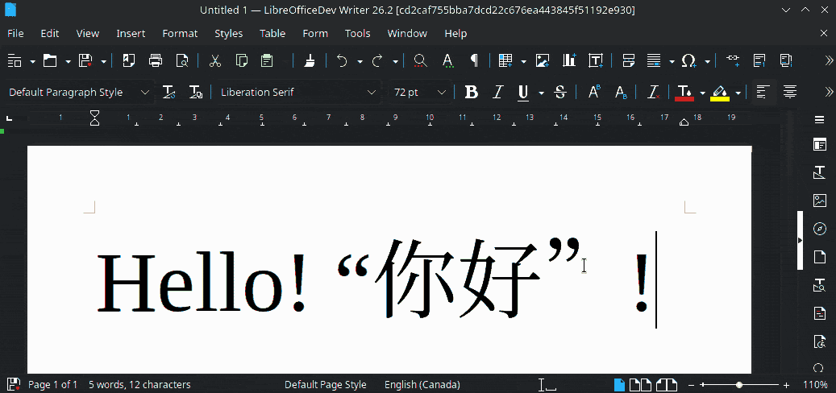836x393 pixels.
Task: Open the Insert menu
Action: (131, 33)
